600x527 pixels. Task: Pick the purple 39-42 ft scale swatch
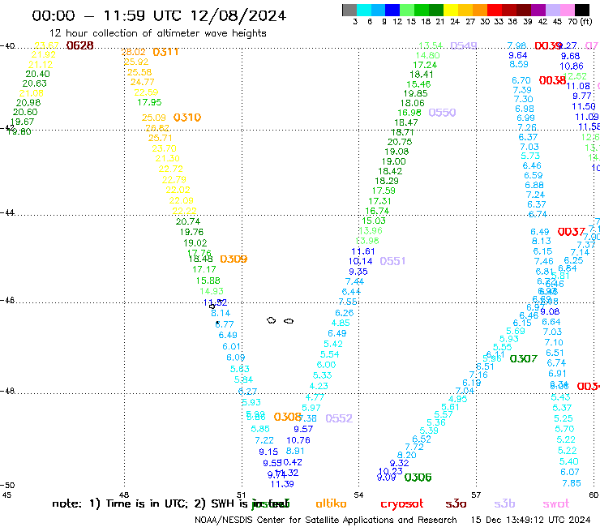(538, 10)
